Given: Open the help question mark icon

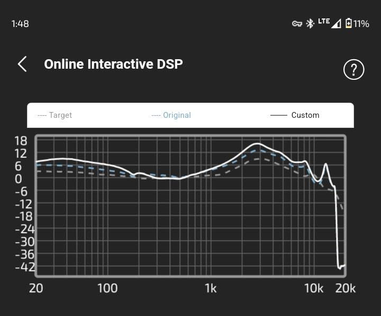Looking at the screenshot, I should [353, 69].
